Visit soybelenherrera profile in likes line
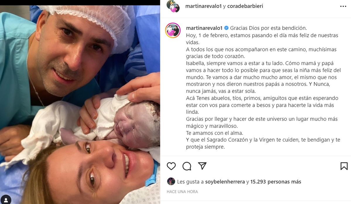 pos(225,182)
